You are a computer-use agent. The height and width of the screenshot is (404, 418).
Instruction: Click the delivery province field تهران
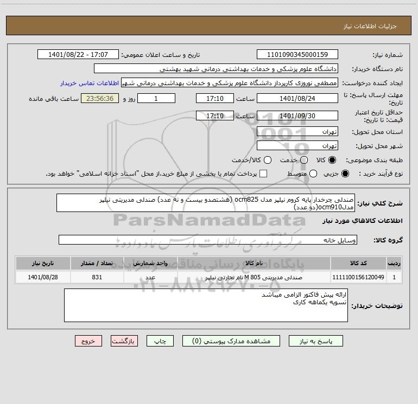(297, 132)
